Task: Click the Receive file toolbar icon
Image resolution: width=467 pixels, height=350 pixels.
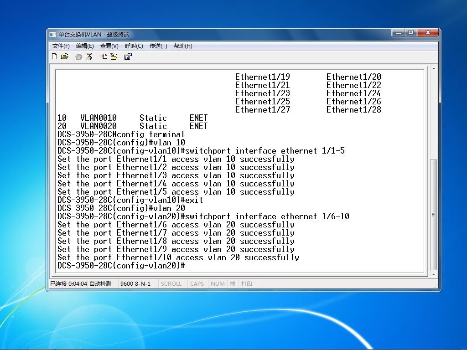Action: coord(114,57)
